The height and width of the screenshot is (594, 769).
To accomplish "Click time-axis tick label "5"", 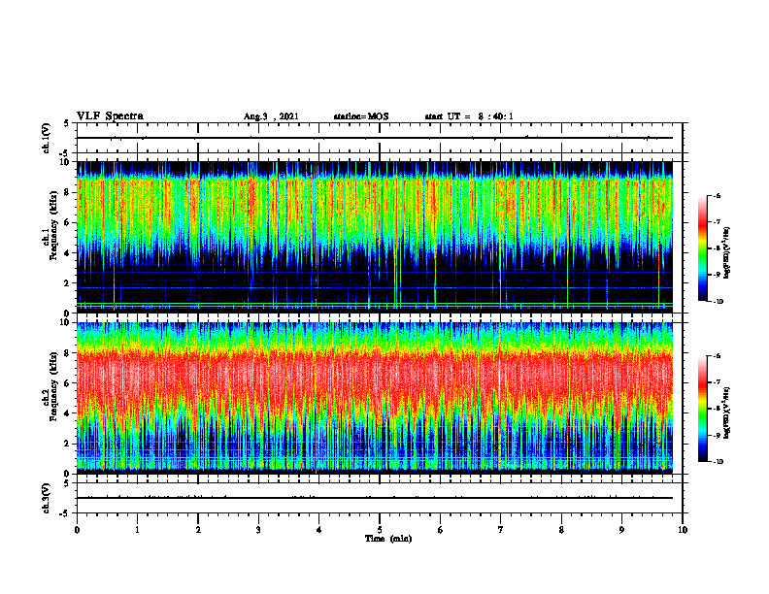I will pos(380,530).
